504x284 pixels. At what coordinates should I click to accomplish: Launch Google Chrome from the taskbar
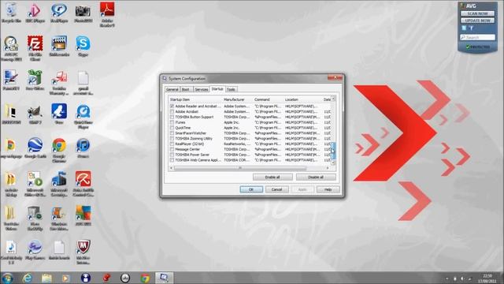click(x=145, y=278)
